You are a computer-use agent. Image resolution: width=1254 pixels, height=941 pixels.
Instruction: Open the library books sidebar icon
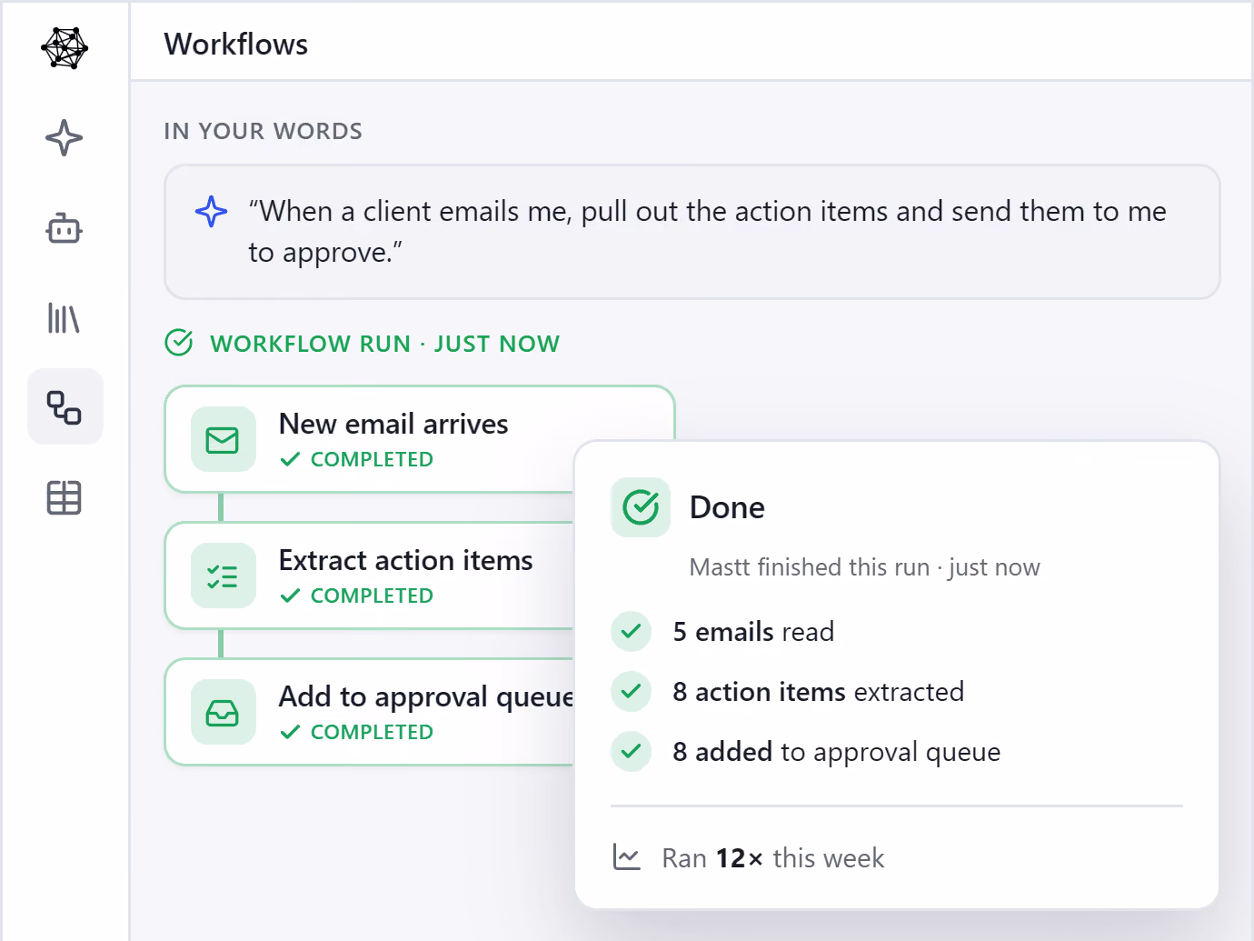65,318
